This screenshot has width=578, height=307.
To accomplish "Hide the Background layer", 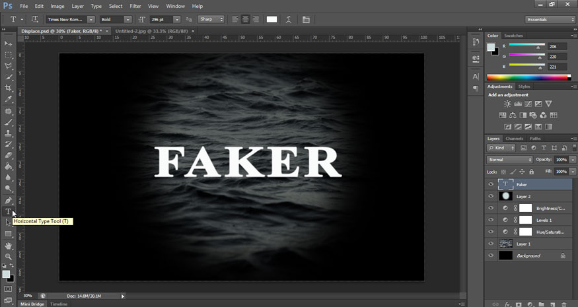I will (491, 256).
